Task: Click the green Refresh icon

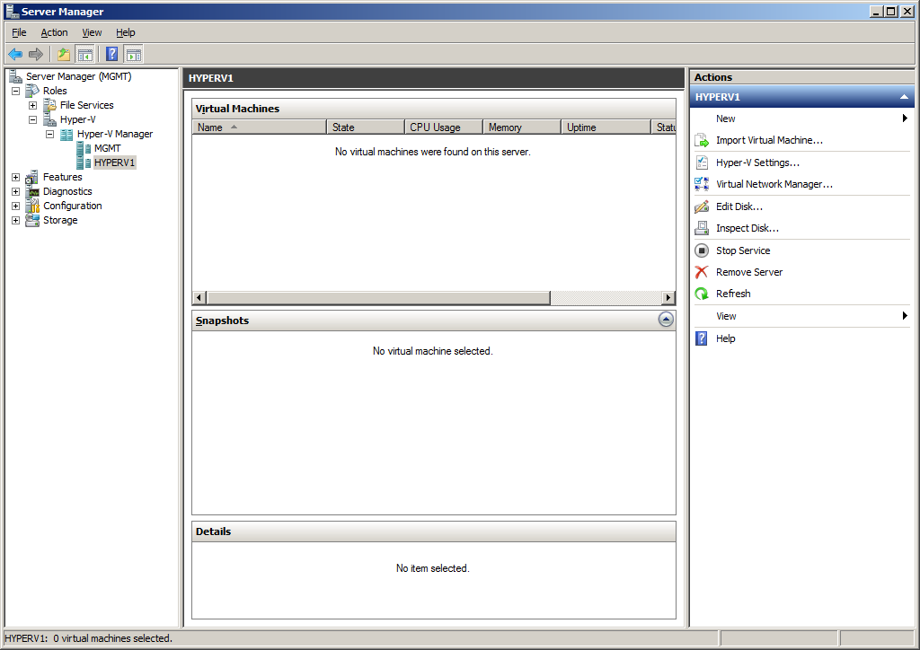Action: [702, 294]
